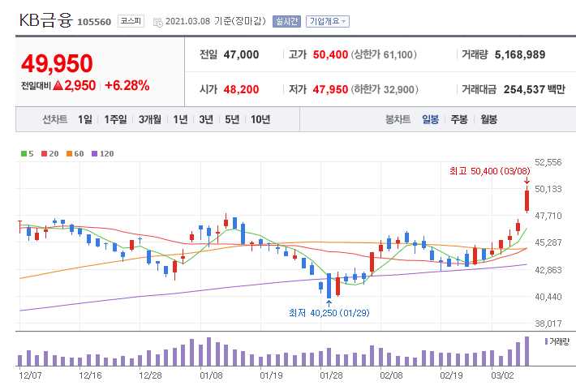The height and width of the screenshot is (390, 576).
Task: Click the KB금융 stock name
Action: tap(46, 20)
